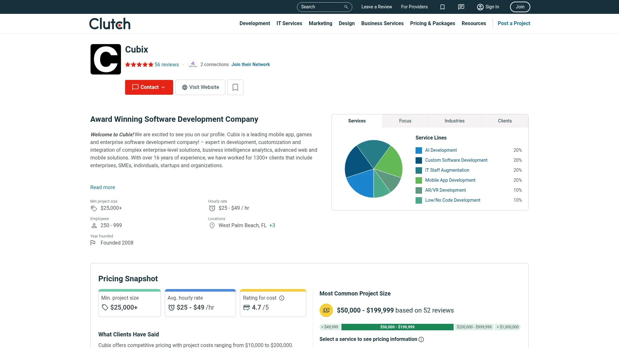Open Pricing & Packages menu

pyautogui.click(x=433, y=24)
